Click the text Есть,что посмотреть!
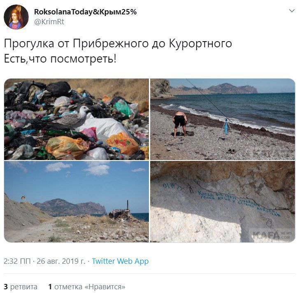This screenshot has width=302, height=293. 60,59
